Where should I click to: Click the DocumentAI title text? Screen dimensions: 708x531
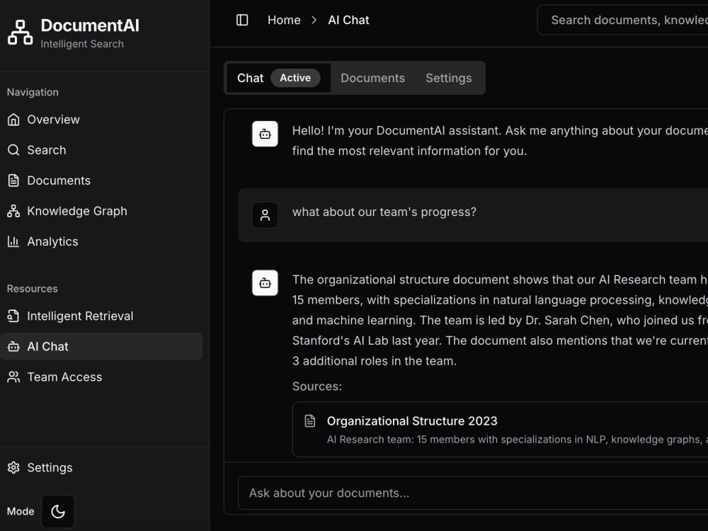click(90, 25)
